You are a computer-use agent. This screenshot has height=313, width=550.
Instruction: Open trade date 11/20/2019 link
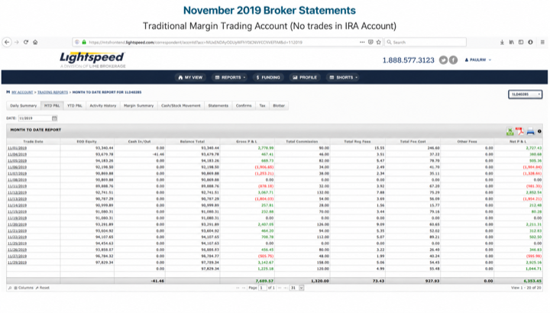point(17,224)
